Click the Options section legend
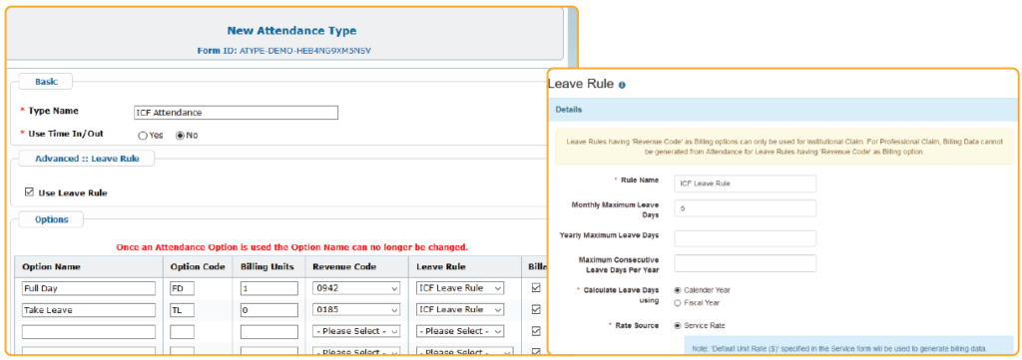The width and height of the screenshot is (1022, 360). (52, 219)
